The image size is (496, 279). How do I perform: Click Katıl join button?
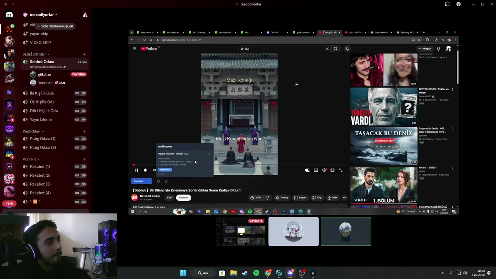(x=169, y=198)
